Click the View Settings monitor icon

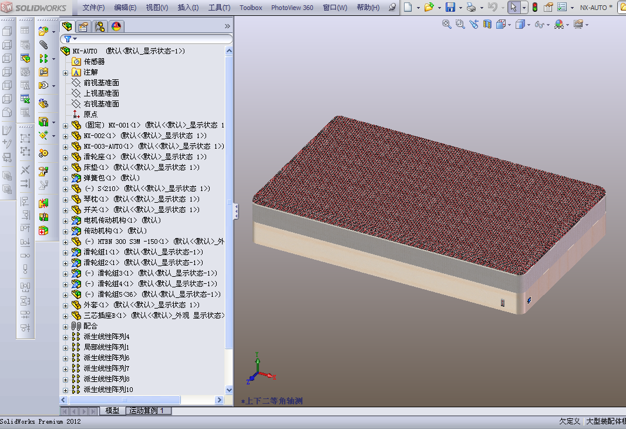[x=578, y=24]
